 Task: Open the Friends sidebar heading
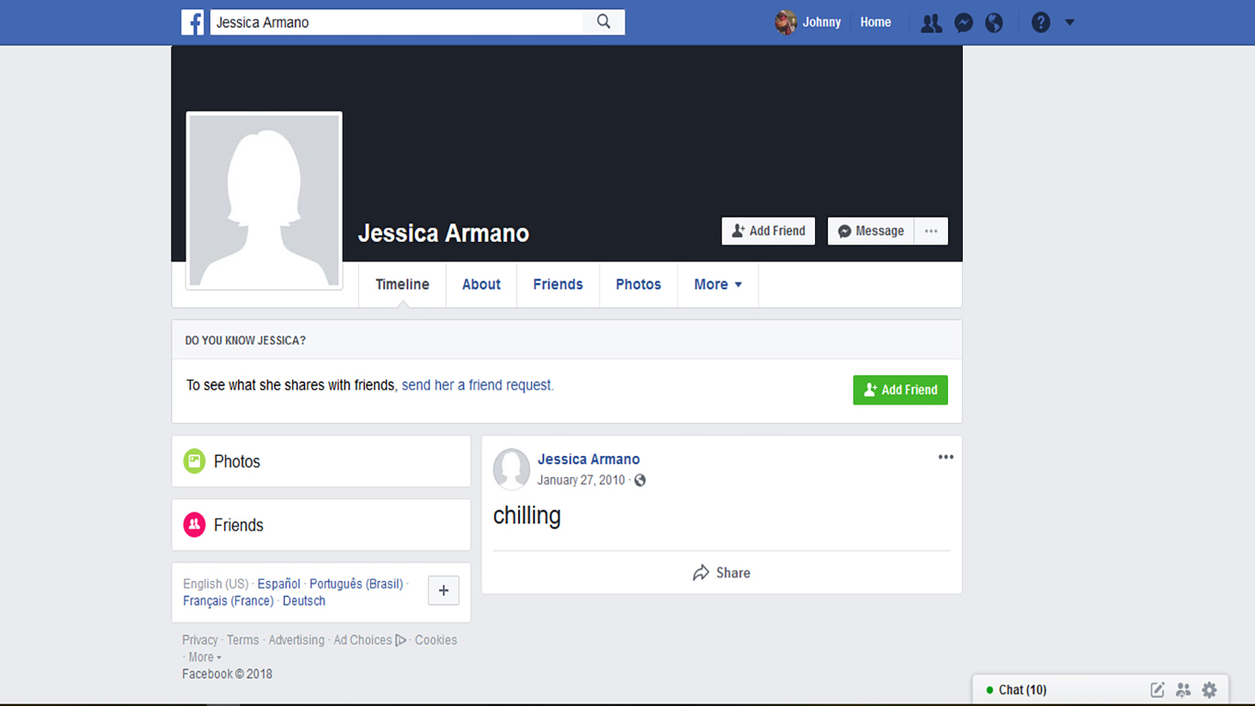[239, 525]
